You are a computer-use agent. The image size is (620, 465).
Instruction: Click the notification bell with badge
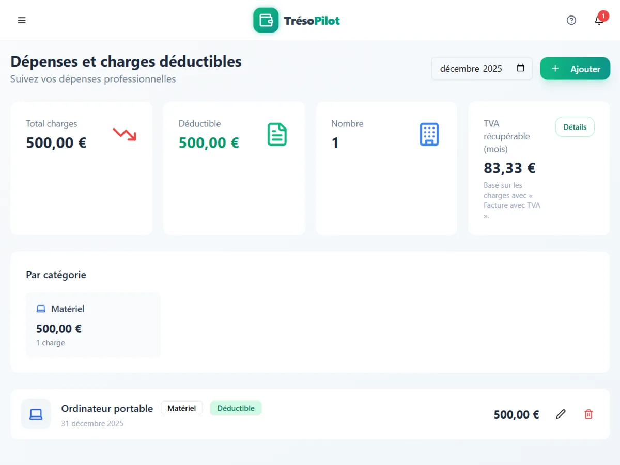click(599, 20)
